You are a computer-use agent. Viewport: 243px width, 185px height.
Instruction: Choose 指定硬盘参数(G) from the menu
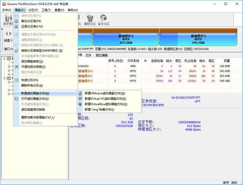coord(32,61)
